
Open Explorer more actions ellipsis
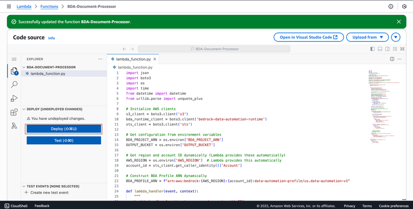pos(100,59)
